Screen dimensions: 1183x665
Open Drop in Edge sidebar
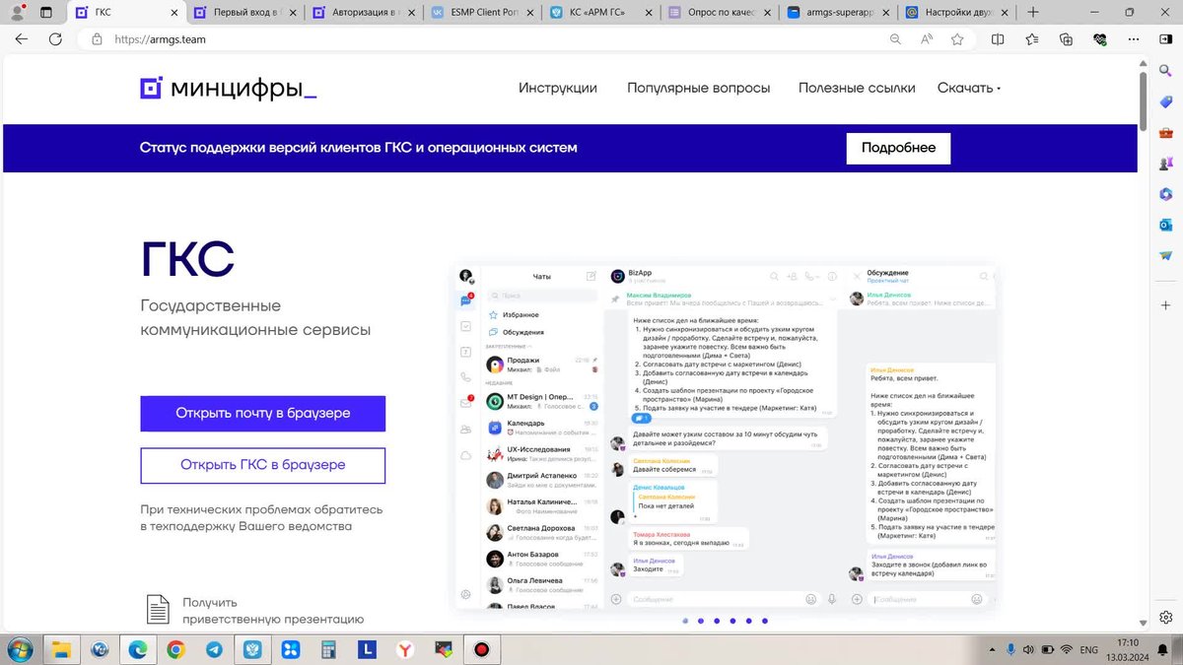[1165, 255]
